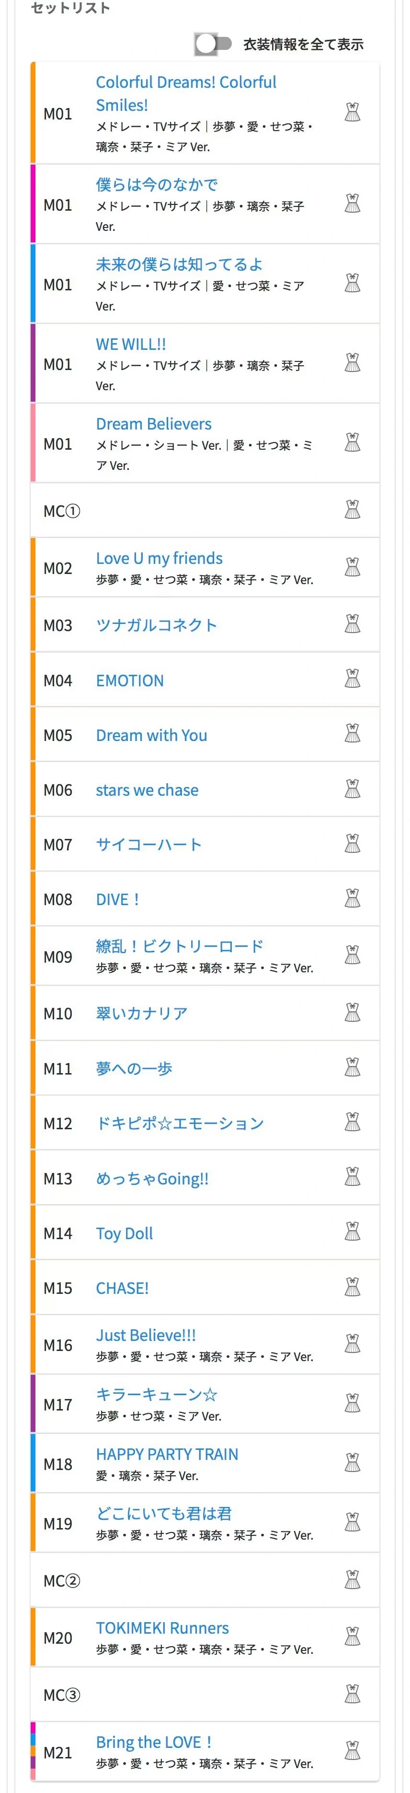
Task: Open ツナガルコネクト song page
Action: point(156,625)
